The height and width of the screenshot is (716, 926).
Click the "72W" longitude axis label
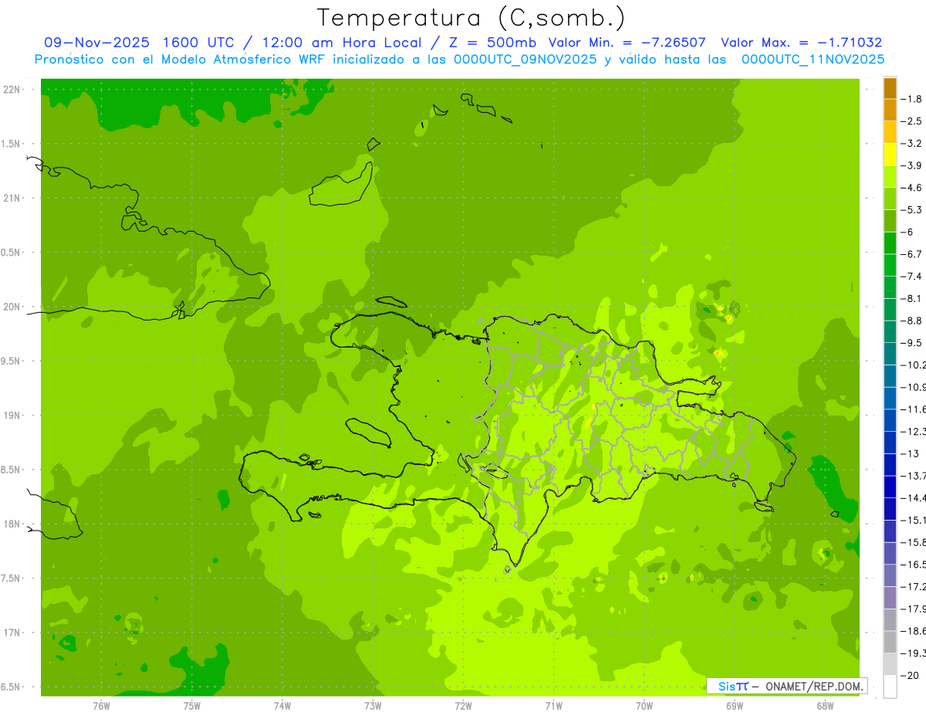pos(463,706)
